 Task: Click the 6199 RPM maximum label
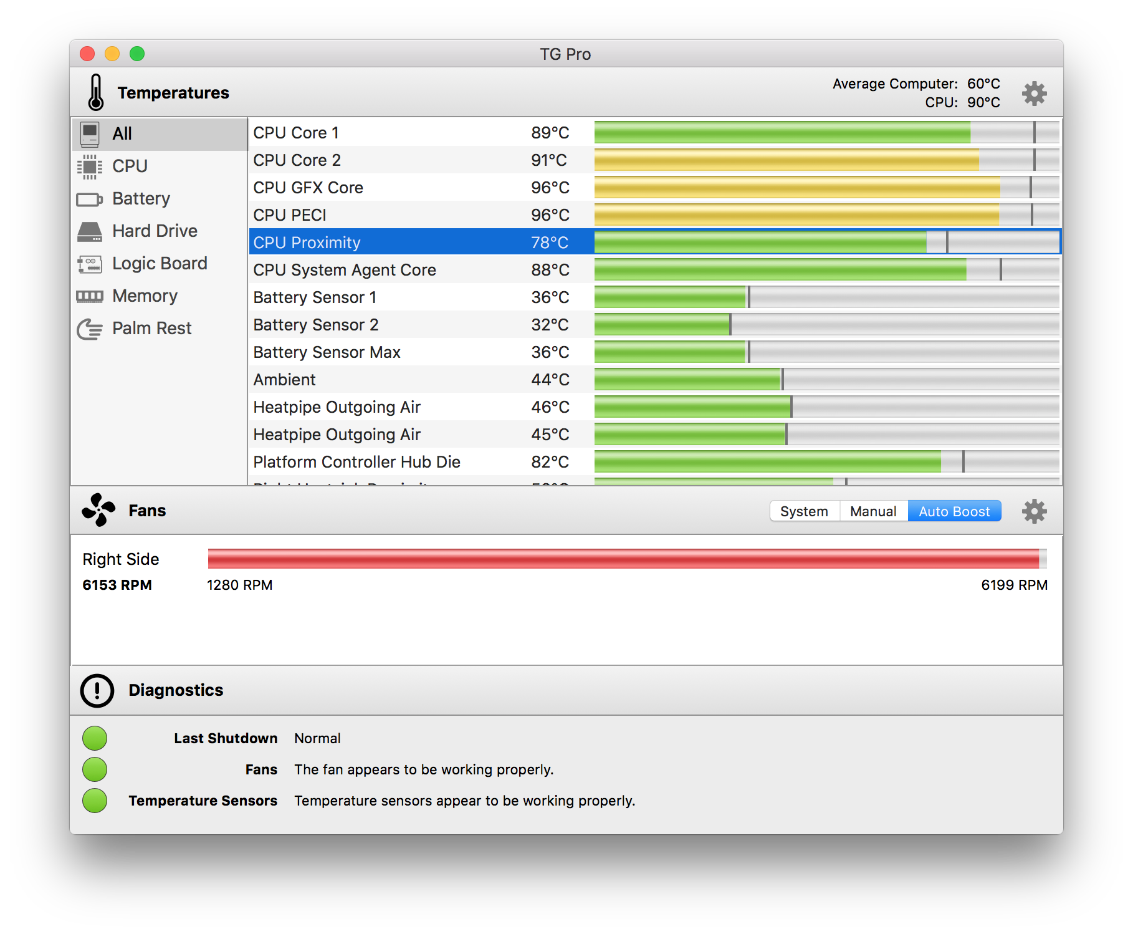click(x=1014, y=585)
